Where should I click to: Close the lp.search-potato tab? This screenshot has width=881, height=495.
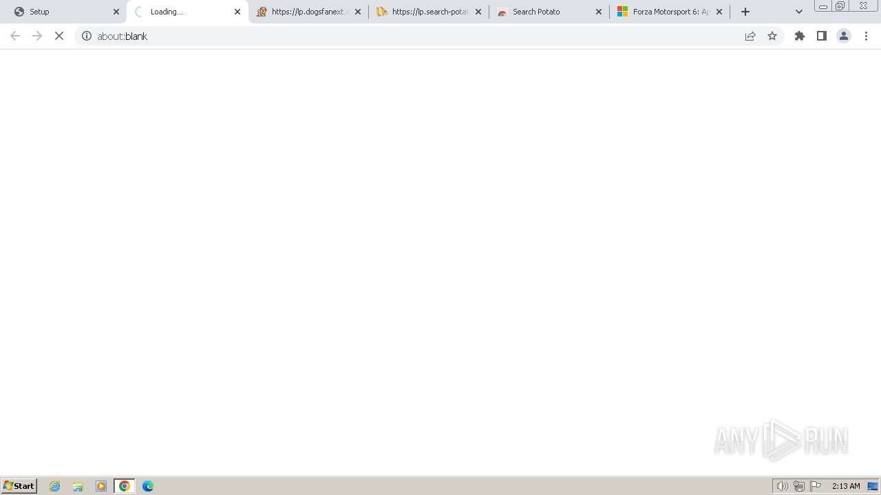coord(478,12)
